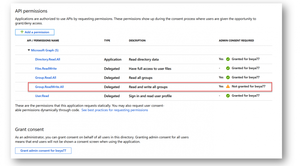Click the Yes consent value for Group.ReadWrite.All

click(221, 86)
